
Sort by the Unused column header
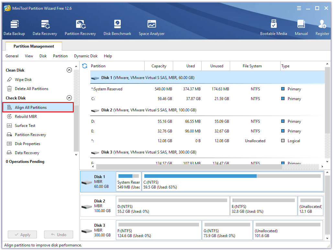(x=216, y=66)
